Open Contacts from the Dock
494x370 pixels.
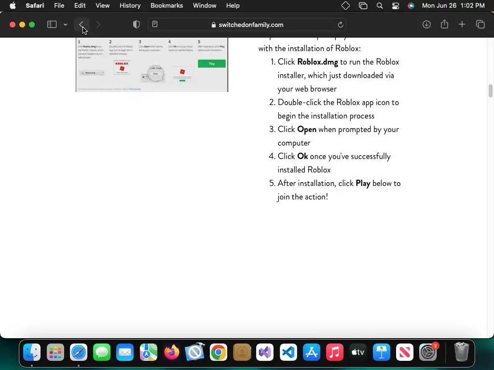pos(242,352)
